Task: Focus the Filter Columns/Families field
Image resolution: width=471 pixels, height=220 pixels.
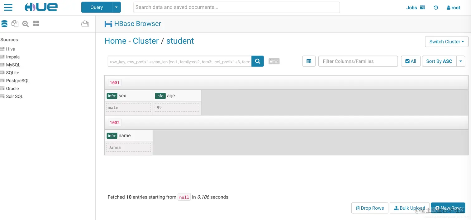Action: coord(358,61)
